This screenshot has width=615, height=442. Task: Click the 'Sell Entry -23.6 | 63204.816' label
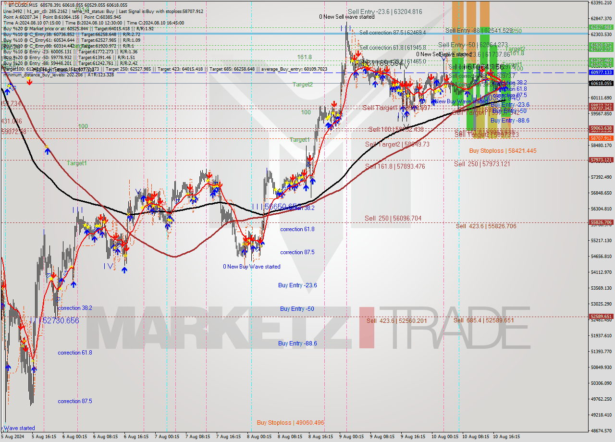pos(385,12)
